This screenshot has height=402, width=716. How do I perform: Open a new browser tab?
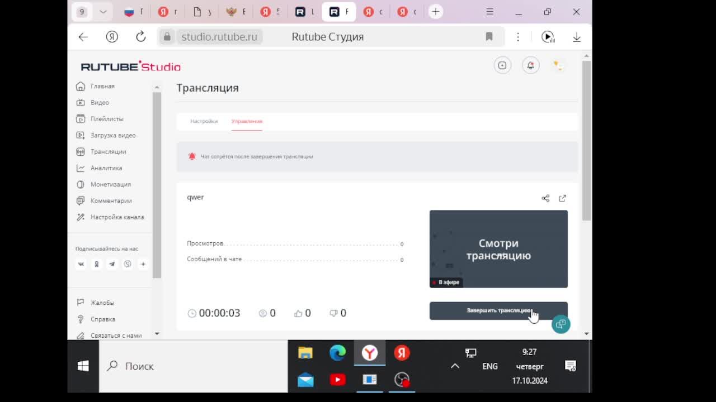436,12
